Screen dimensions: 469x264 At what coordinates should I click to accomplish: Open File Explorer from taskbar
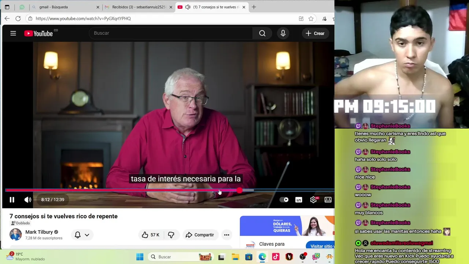pos(235,257)
